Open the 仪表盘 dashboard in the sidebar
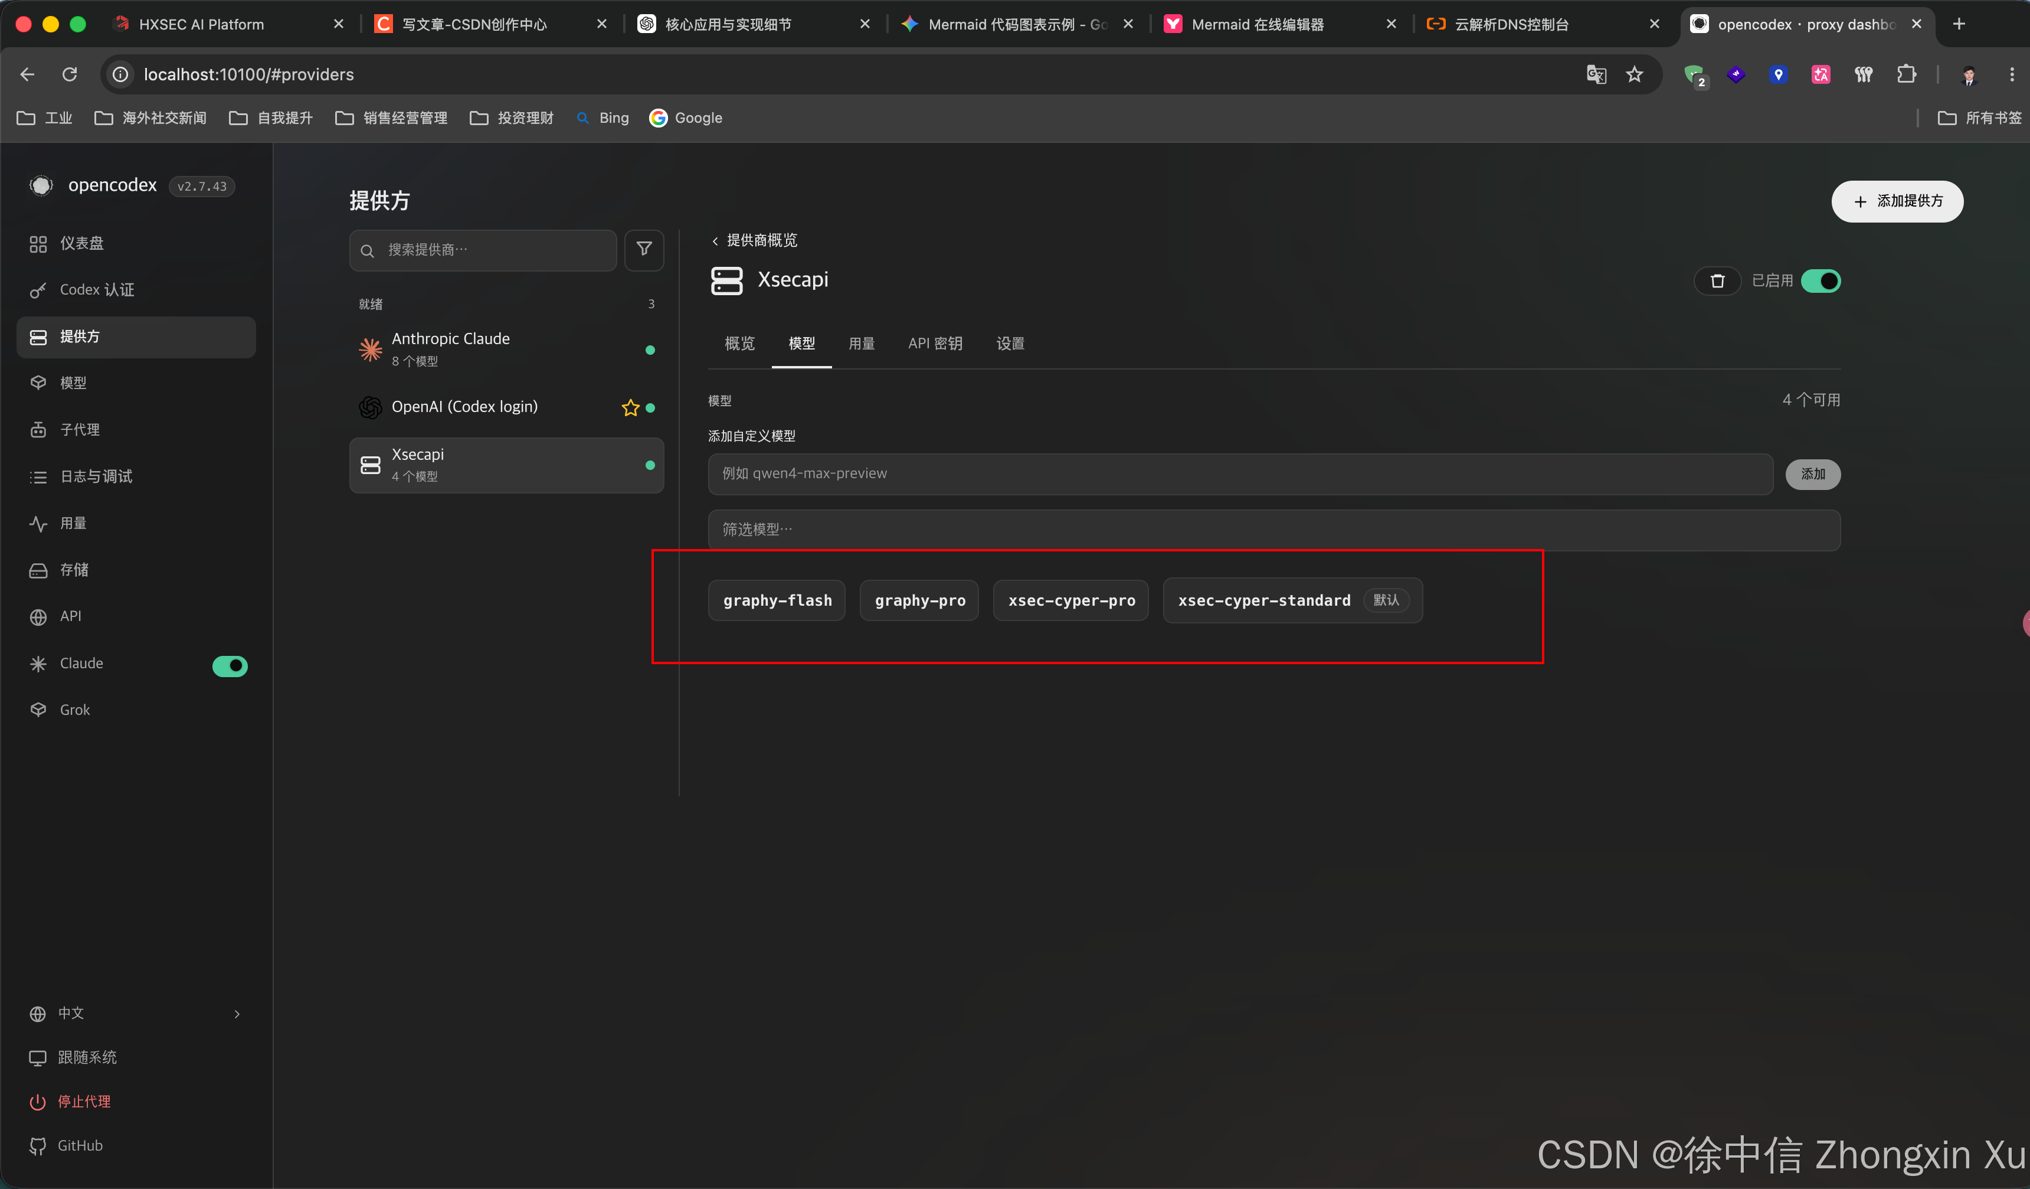The height and width of the screenshot is (1189, 2030). (135, 243)
